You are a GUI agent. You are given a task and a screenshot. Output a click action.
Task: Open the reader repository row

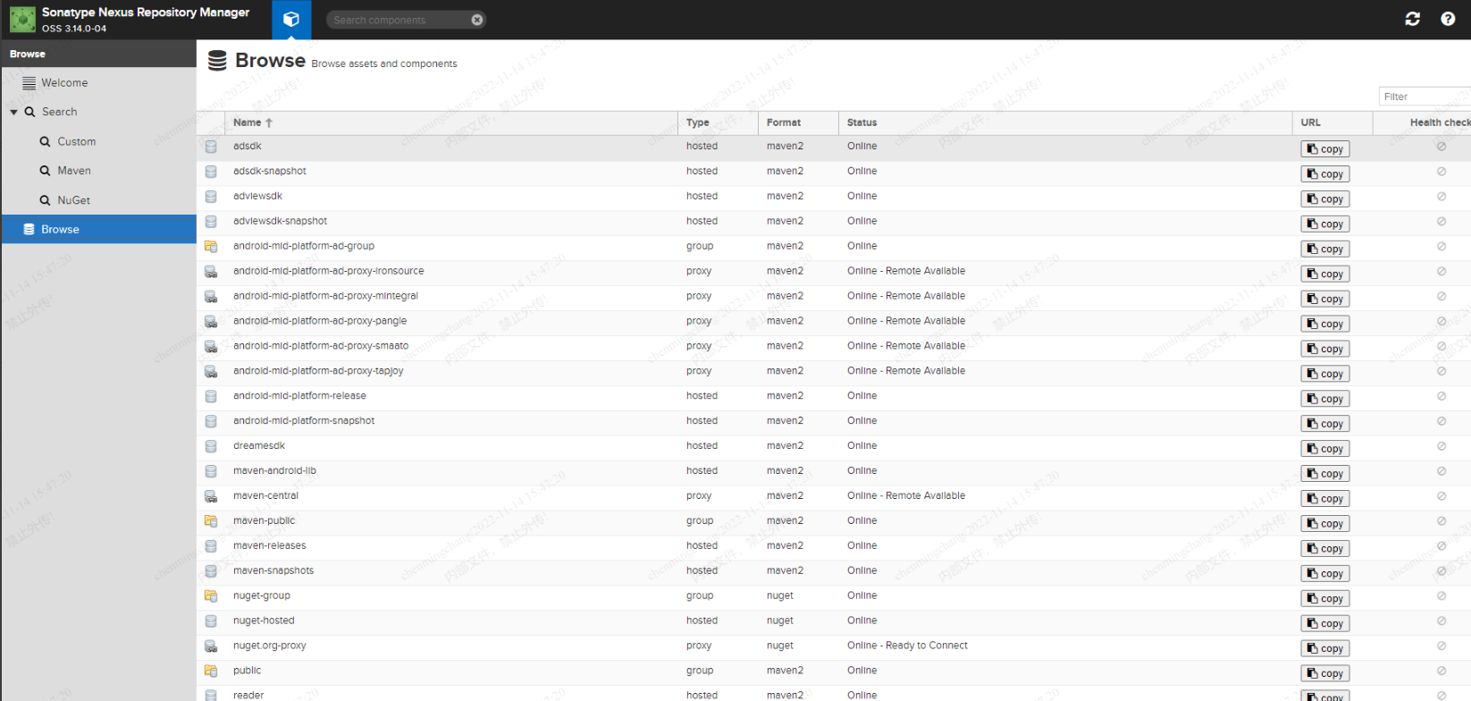[834, 695]
